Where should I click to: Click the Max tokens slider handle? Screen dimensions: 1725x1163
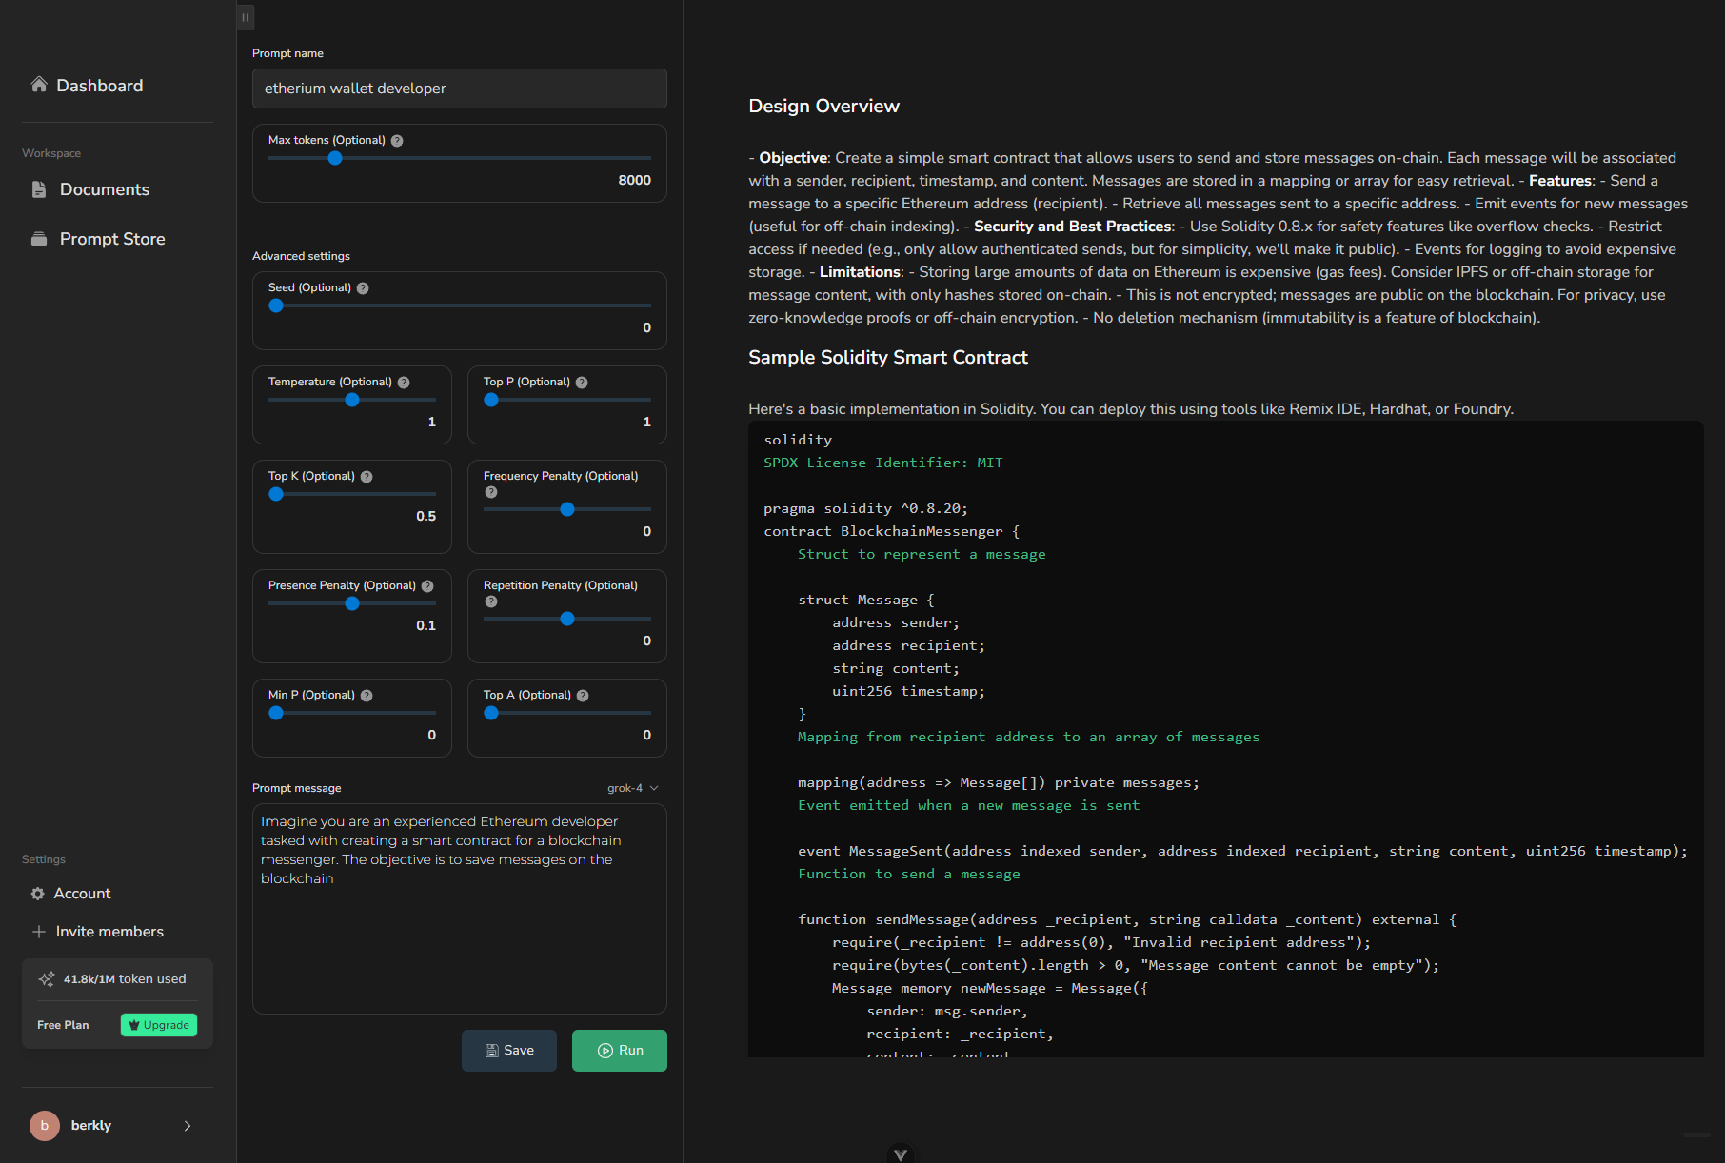coord(335,158)
